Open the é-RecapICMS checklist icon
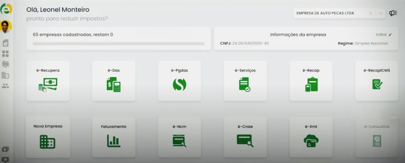 (377, 84)
